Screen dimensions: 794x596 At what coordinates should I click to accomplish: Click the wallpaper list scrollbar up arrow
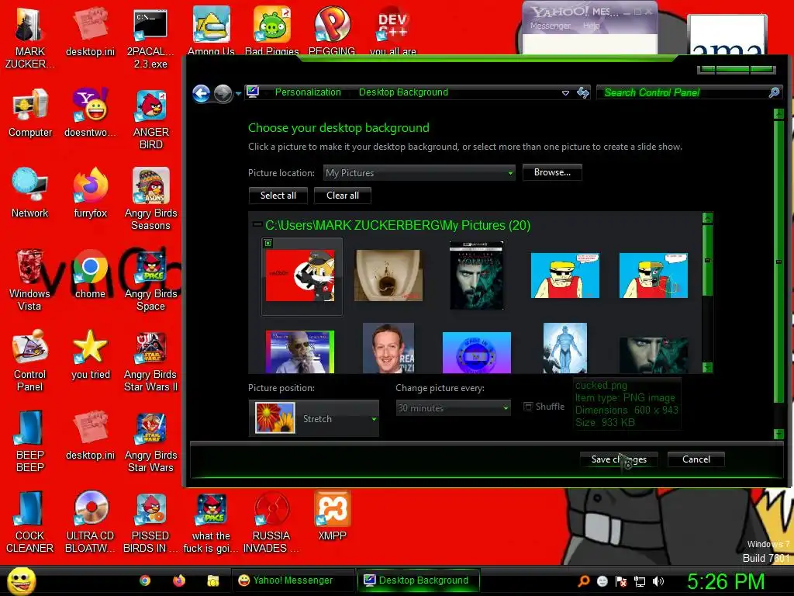[707, 218]
